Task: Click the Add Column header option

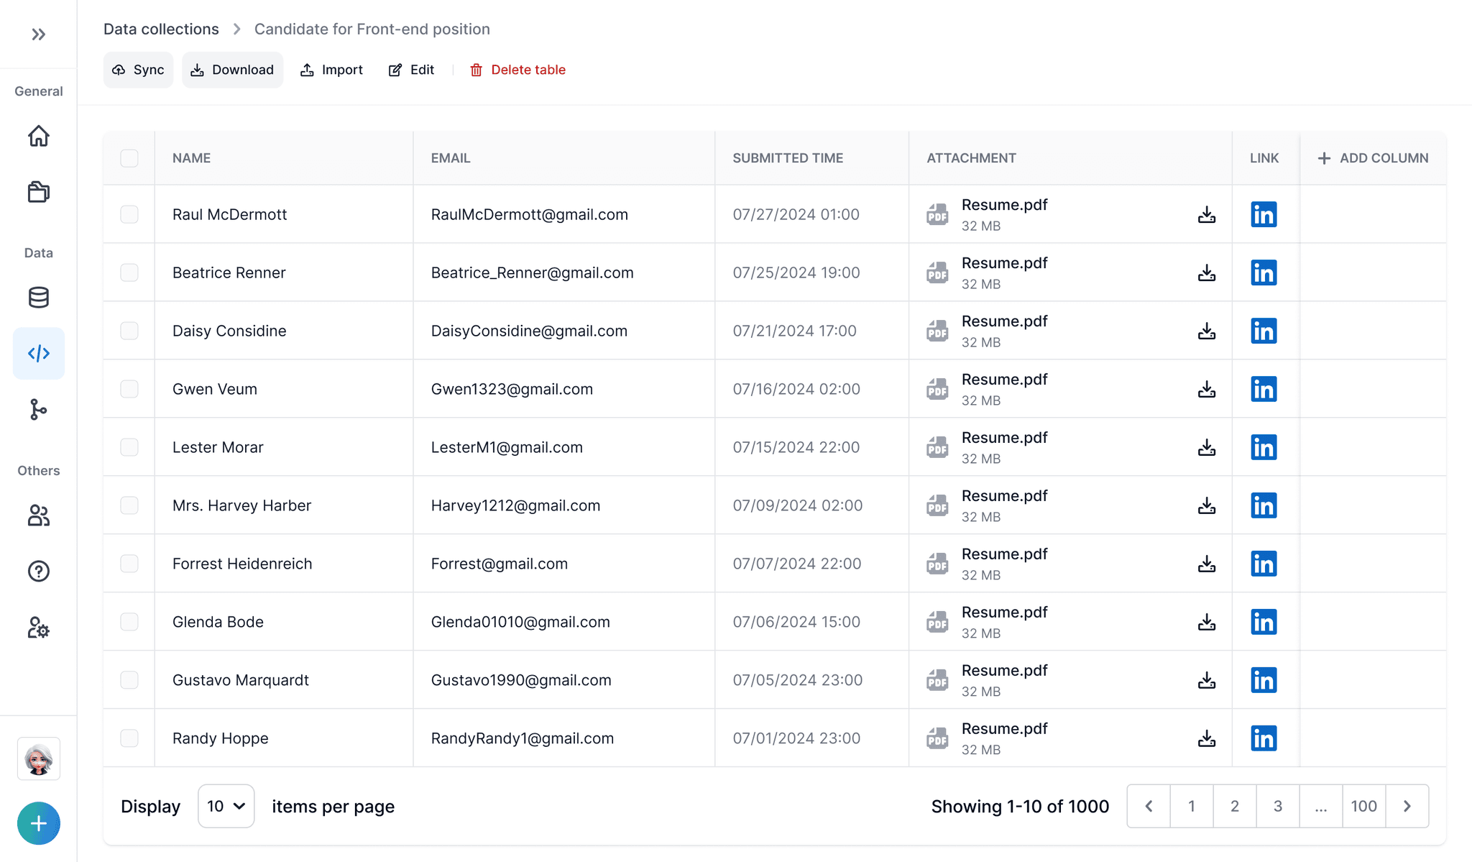Action: point(1373,157)
